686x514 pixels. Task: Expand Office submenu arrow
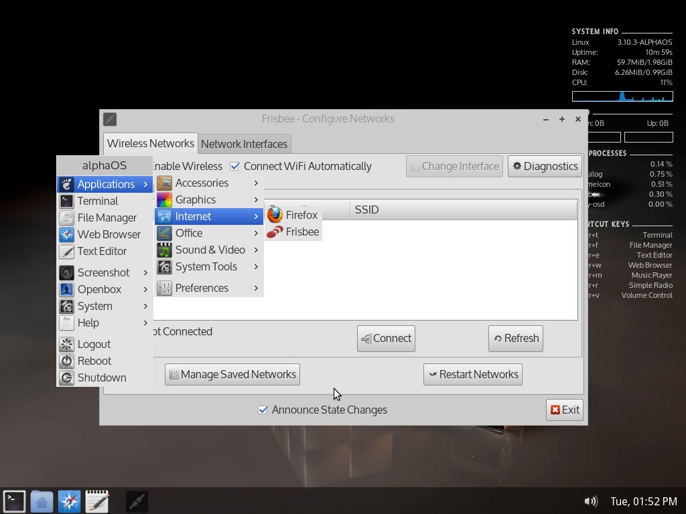tap(257, 233)
